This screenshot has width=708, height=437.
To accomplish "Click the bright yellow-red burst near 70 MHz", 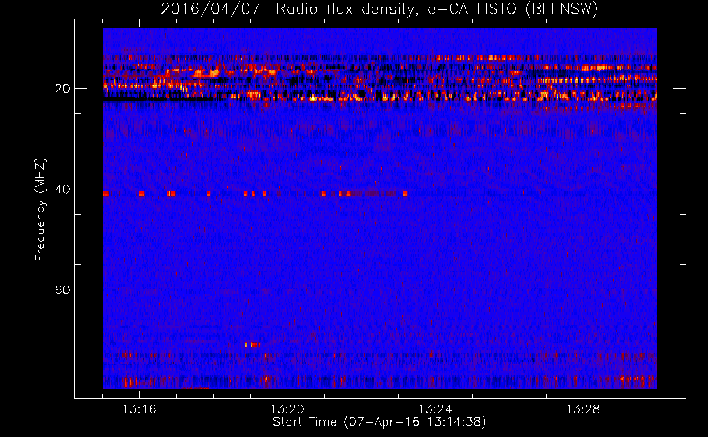I will [x=252, y=344].
